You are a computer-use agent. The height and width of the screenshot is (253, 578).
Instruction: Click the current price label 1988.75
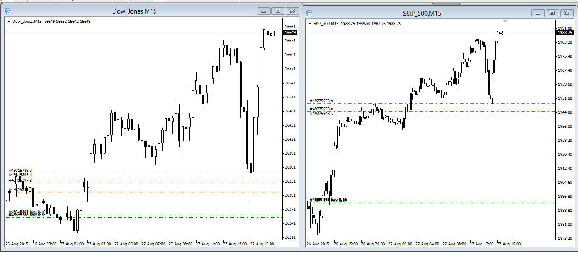565,32
